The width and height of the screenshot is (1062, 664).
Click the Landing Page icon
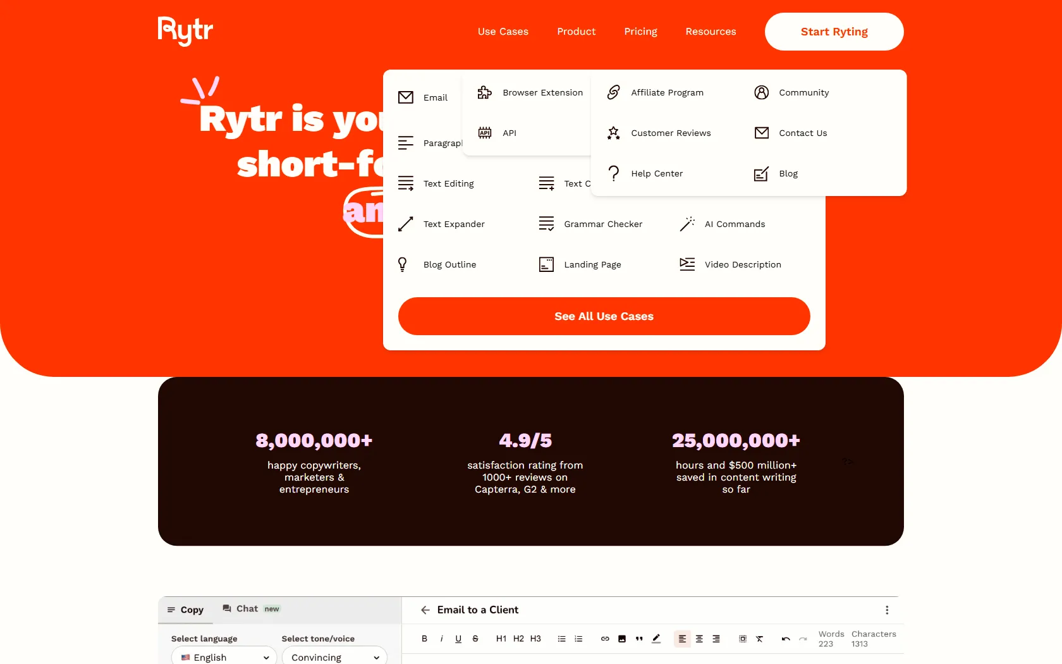[x=546, y=264]
